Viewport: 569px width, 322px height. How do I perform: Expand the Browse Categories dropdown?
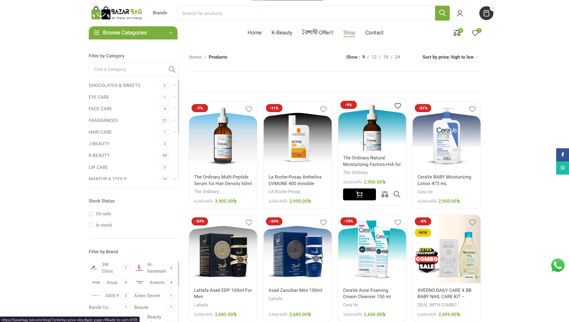(x=133, y=33)
